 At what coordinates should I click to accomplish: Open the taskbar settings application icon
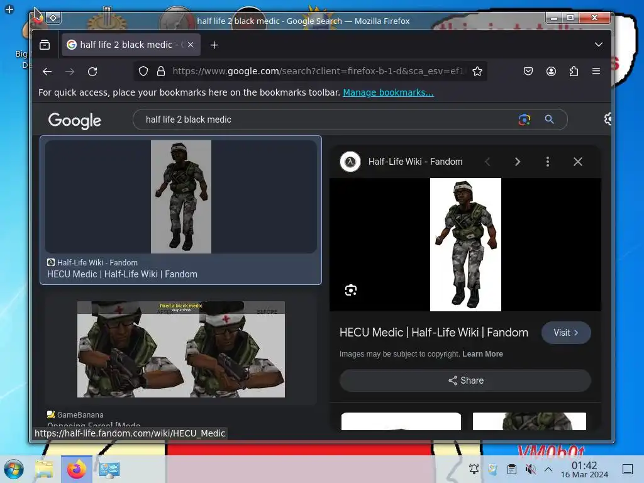[109, 469]
